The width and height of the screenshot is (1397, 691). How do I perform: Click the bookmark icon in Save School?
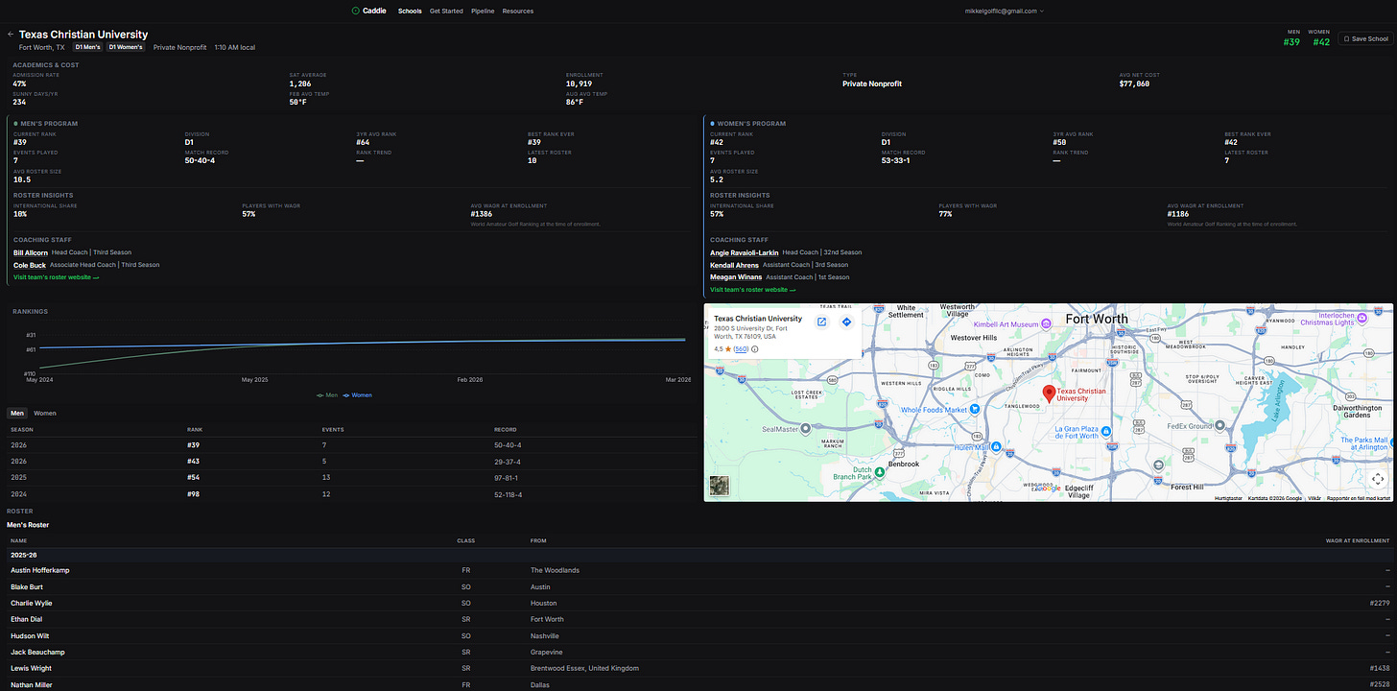(1346, 39)
